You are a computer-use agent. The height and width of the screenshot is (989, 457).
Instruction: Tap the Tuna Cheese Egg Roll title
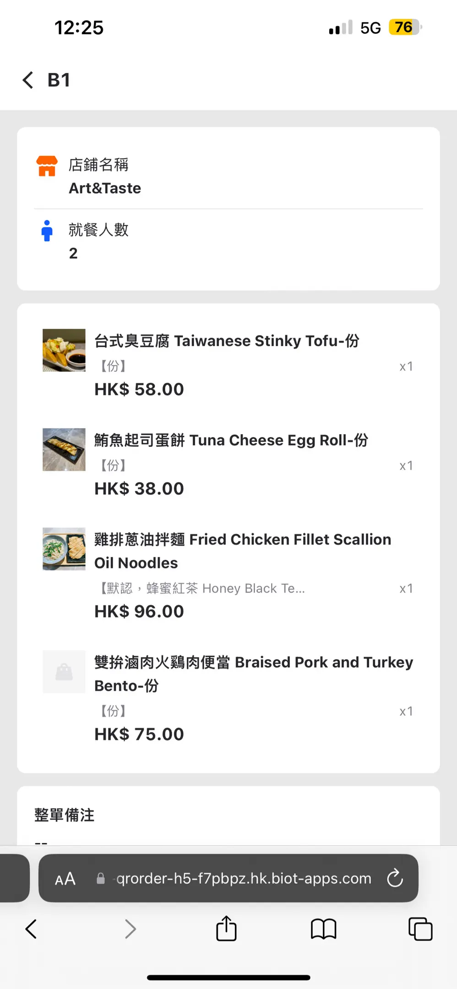coord(231,440)
